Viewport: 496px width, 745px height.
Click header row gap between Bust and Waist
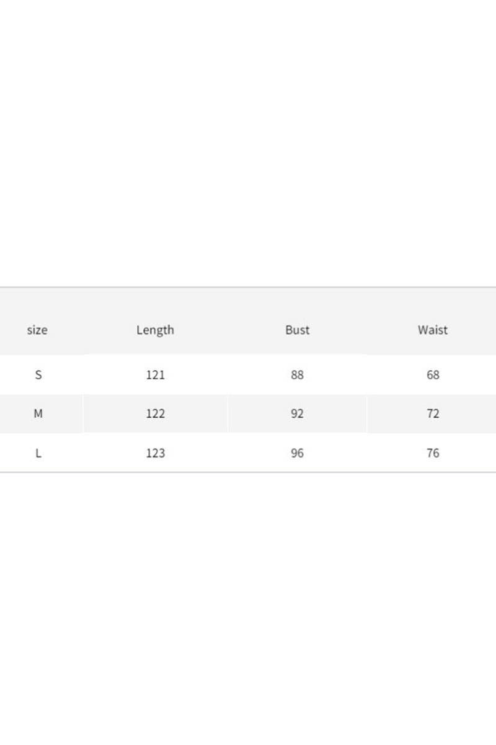365,330
